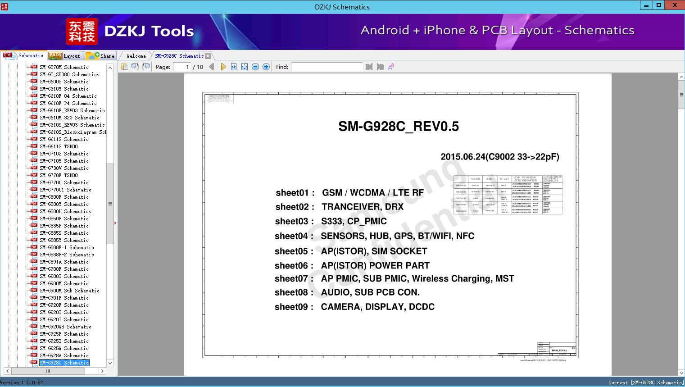Select SM-G888F-1 Schematic entry
The image size is (685, 387).
click(x=67, y=247)
